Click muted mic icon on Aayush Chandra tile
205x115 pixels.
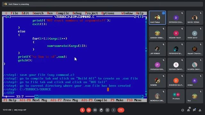pyautogui.click(x=201, y=44)
